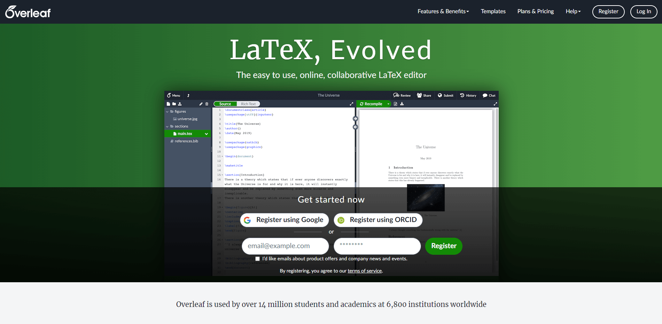Collapse the begin document fold arrow

click(223, 157)
